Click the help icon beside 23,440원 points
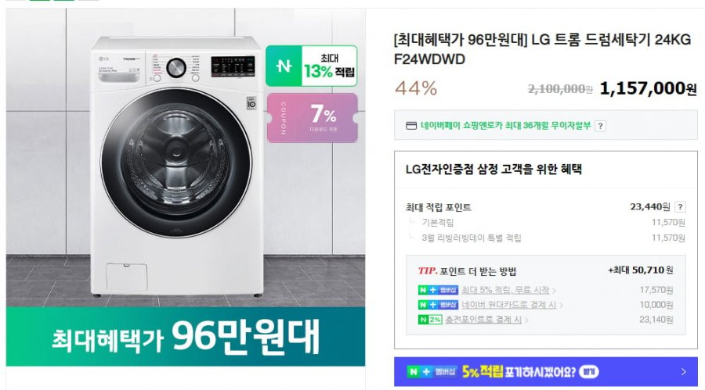The image size is (705, 390). click(x=680, y=207)
